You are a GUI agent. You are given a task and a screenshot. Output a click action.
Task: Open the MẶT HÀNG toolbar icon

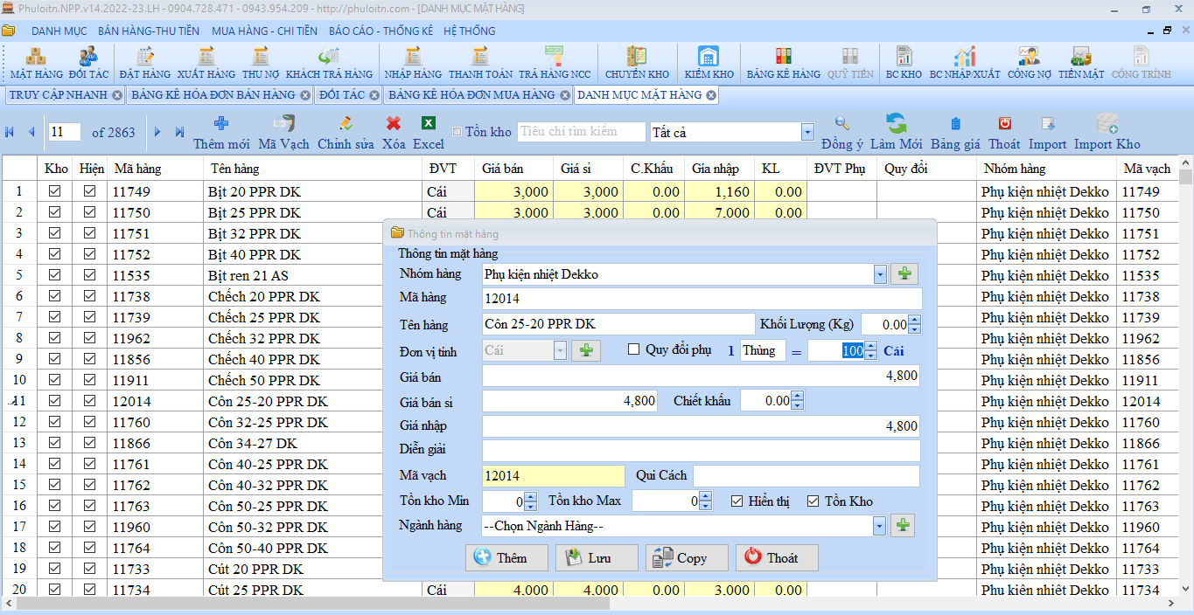click(x=37, y=63)
